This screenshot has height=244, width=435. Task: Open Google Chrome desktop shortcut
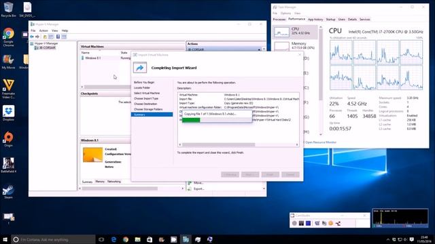coord(8,37)
